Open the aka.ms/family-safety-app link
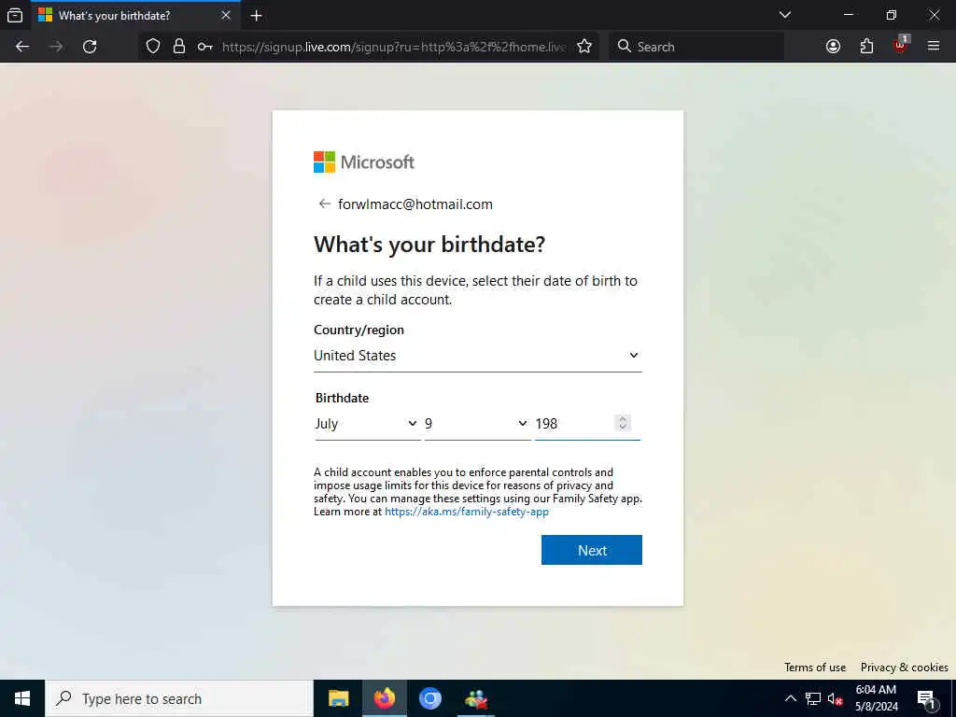956x717 pixels. pos(467,512)
